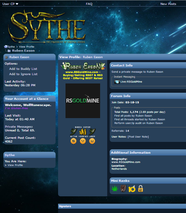Click the orange V Verified badge
186x213 pixels.
[x=83, y=141]
